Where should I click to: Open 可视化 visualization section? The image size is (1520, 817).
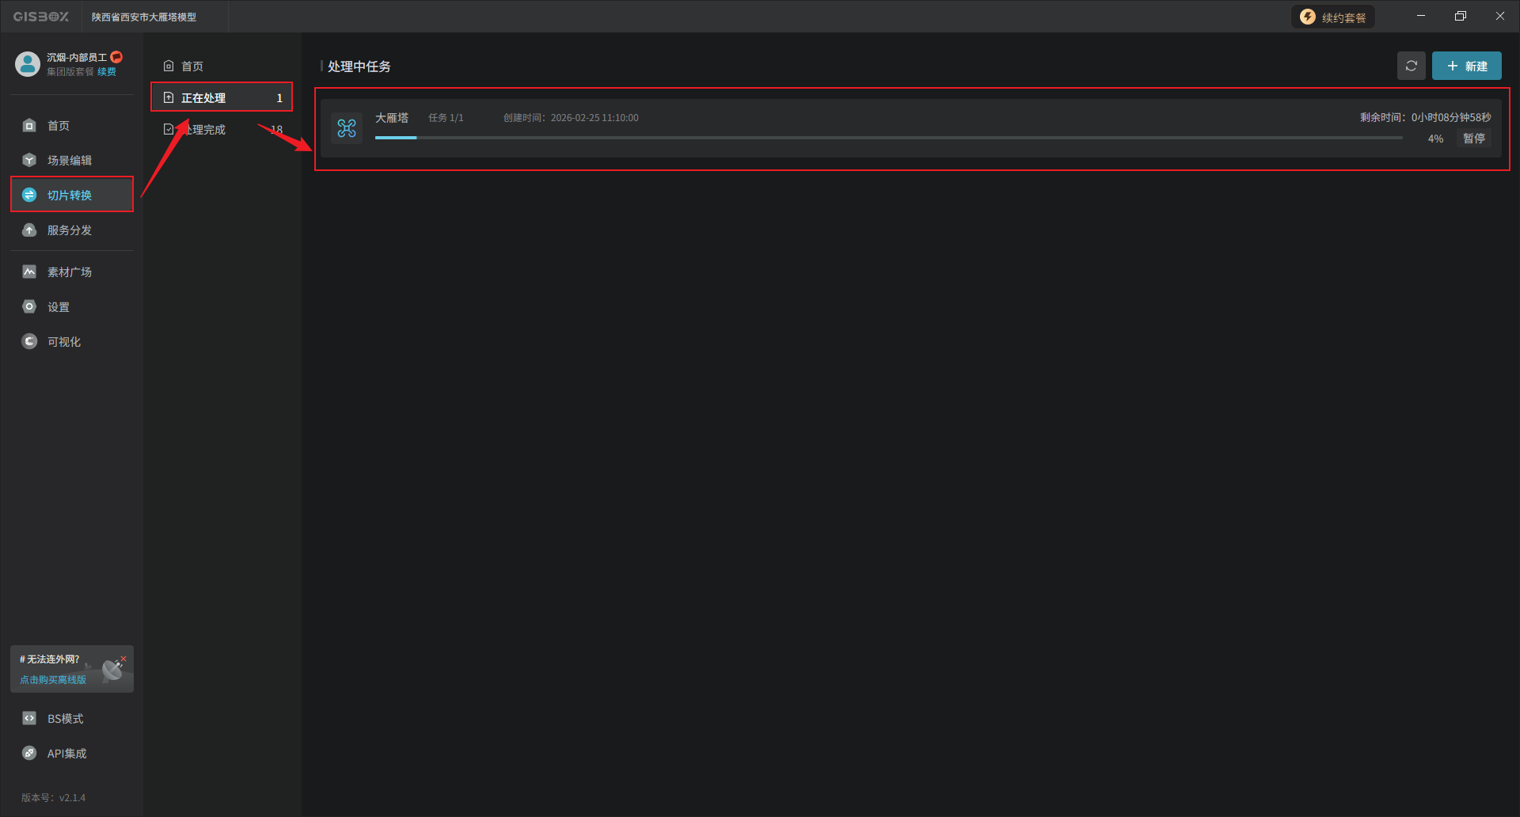(63, 342)
